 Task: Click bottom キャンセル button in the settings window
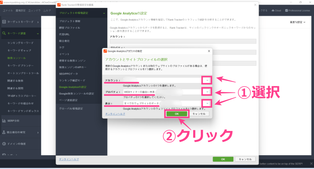(x=245, y=159)
